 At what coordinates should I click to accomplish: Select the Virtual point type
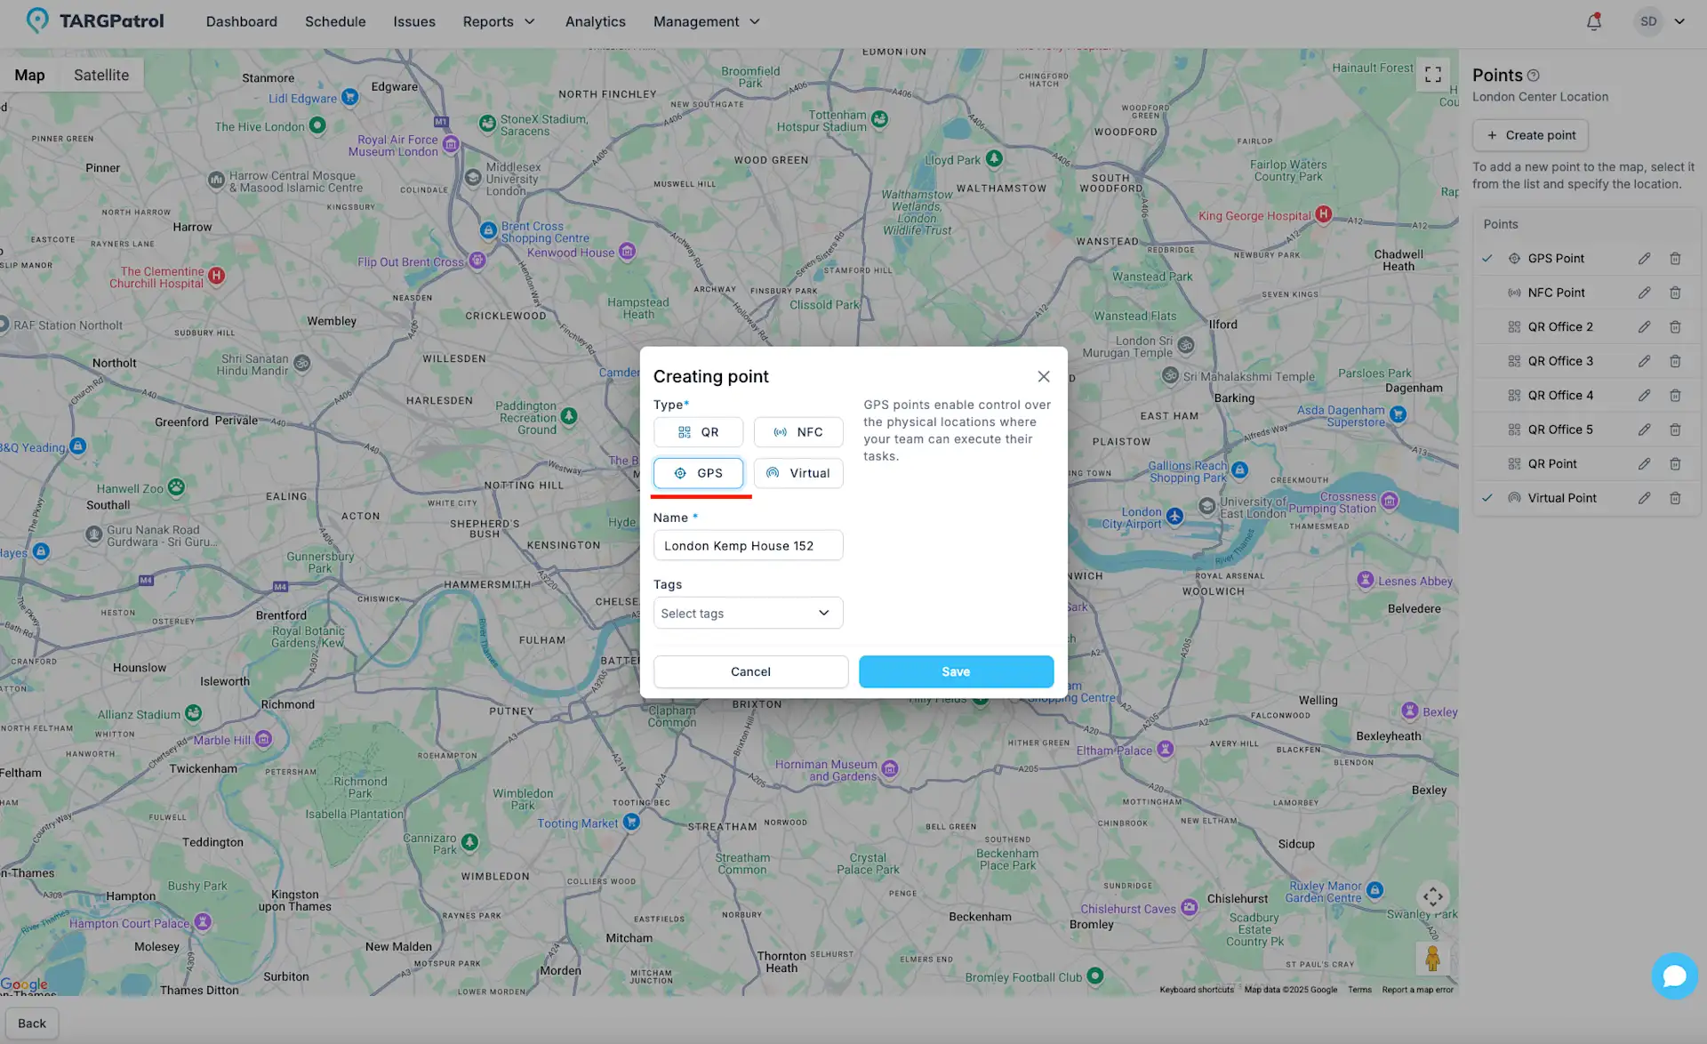click(797, 472)
